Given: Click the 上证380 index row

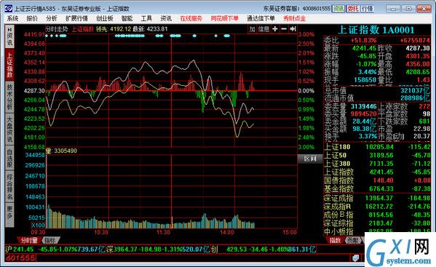Looking at the screenshot, I should point(377,164).
